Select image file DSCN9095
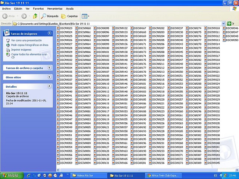The image size is (239, 179). click(x=102, y=28)
